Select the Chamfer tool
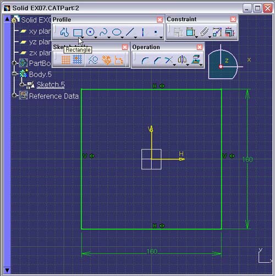The width and height of the screenshot is (275, 276). point(157,60)
